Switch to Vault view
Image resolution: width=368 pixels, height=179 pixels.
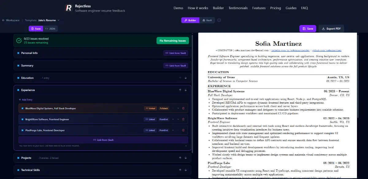point(207,20)
